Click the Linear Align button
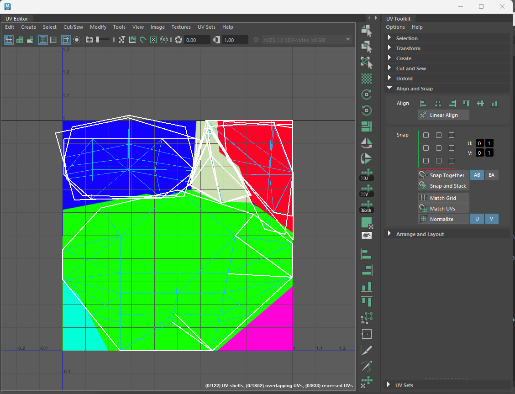 click(443, 115)
